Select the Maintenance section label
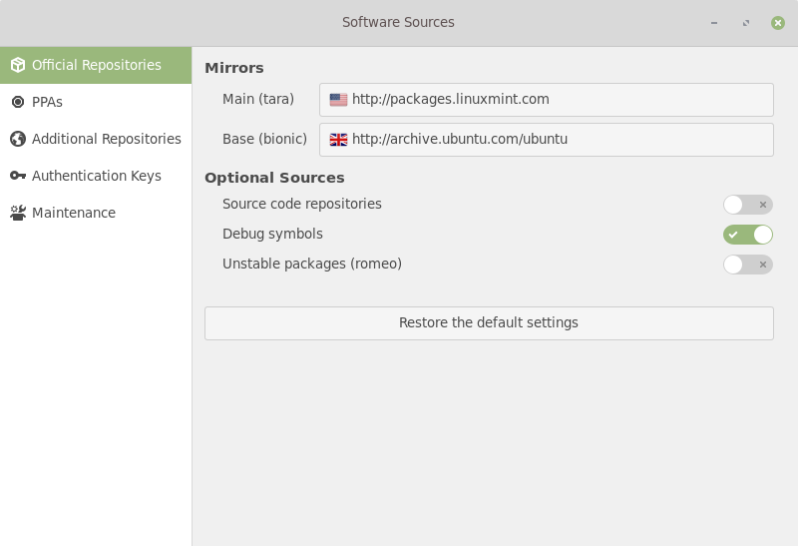 pyautogui.click(x=73, y=213)
